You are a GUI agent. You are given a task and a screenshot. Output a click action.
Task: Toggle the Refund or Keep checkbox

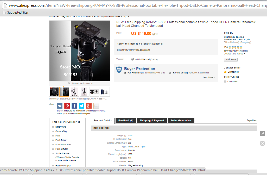(x=170, y=73)
